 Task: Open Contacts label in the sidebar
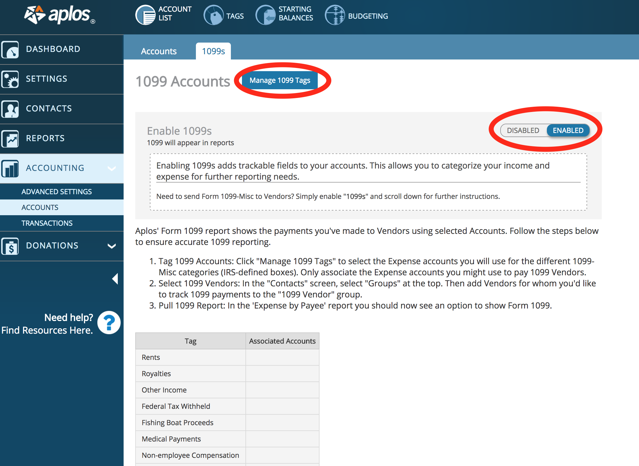pyautogui.click(x=49, y=108)
